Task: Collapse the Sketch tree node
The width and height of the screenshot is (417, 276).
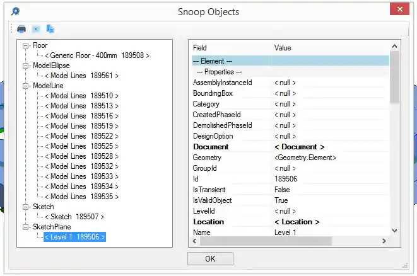Action: [26, 207]
